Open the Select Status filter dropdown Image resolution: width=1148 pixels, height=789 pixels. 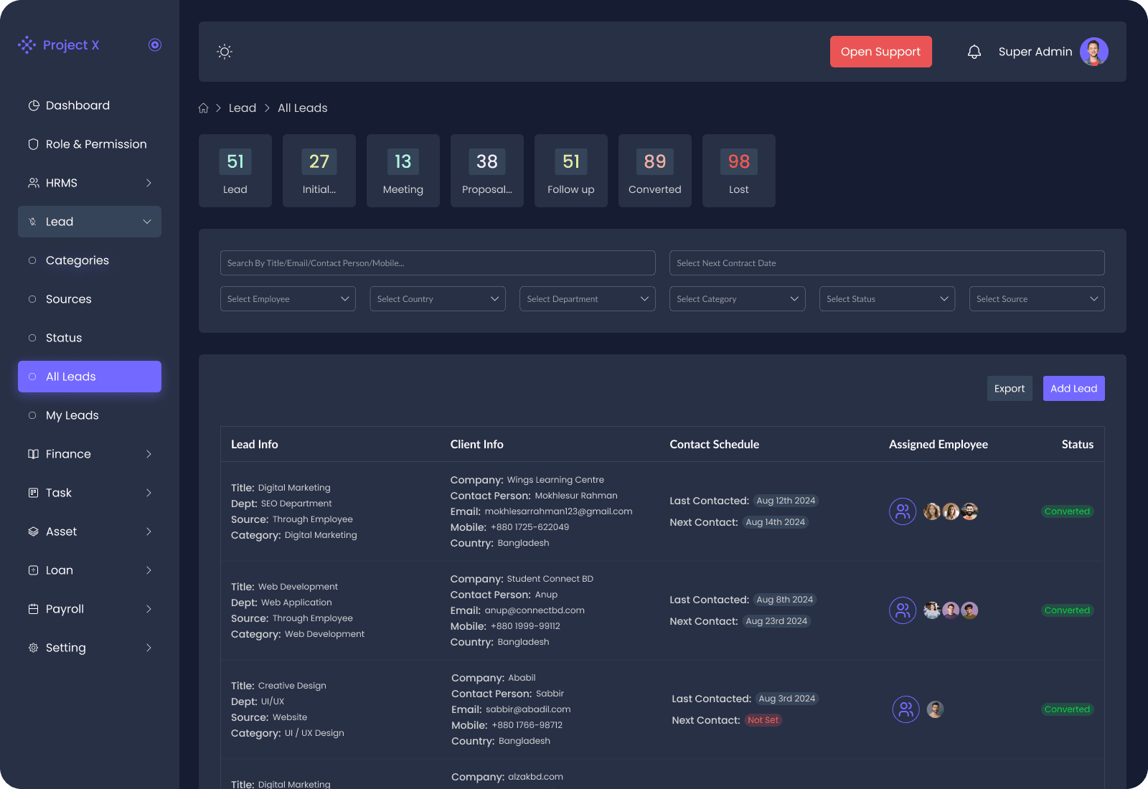[887, 299]
